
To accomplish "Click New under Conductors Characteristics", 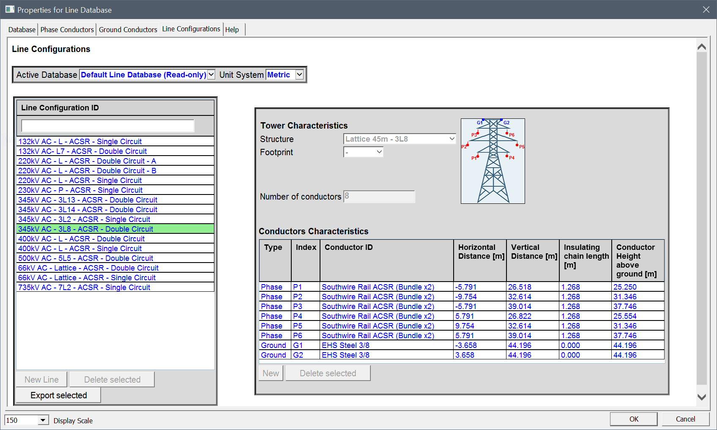I will pyautogui.click(x=271, y=373).
